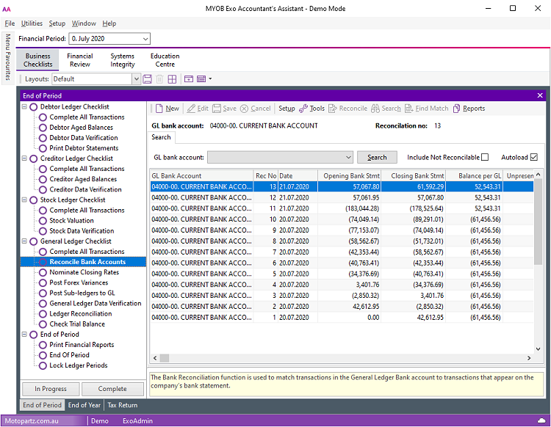Switch to End of Year tab
Screen dimensions: 551x427
84,405
